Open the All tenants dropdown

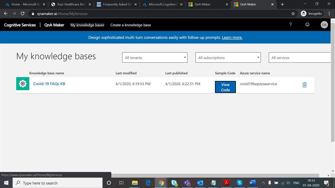click(x=154, y=57)
